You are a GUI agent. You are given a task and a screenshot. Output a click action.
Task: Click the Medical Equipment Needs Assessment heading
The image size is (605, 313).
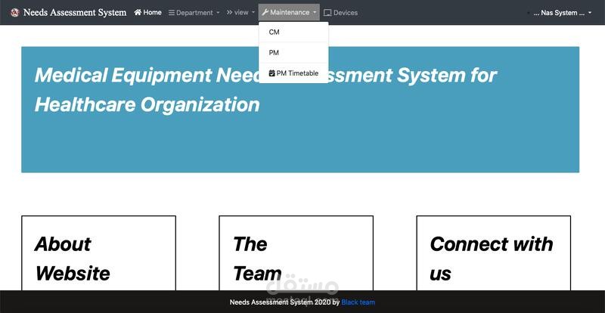265,75
